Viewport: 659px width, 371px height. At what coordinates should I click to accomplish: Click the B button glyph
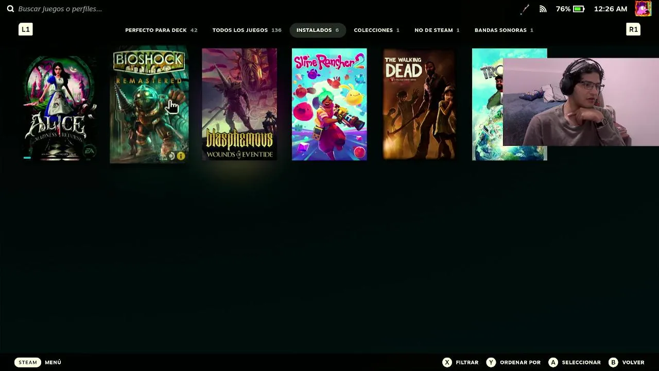tap(613, 362)
